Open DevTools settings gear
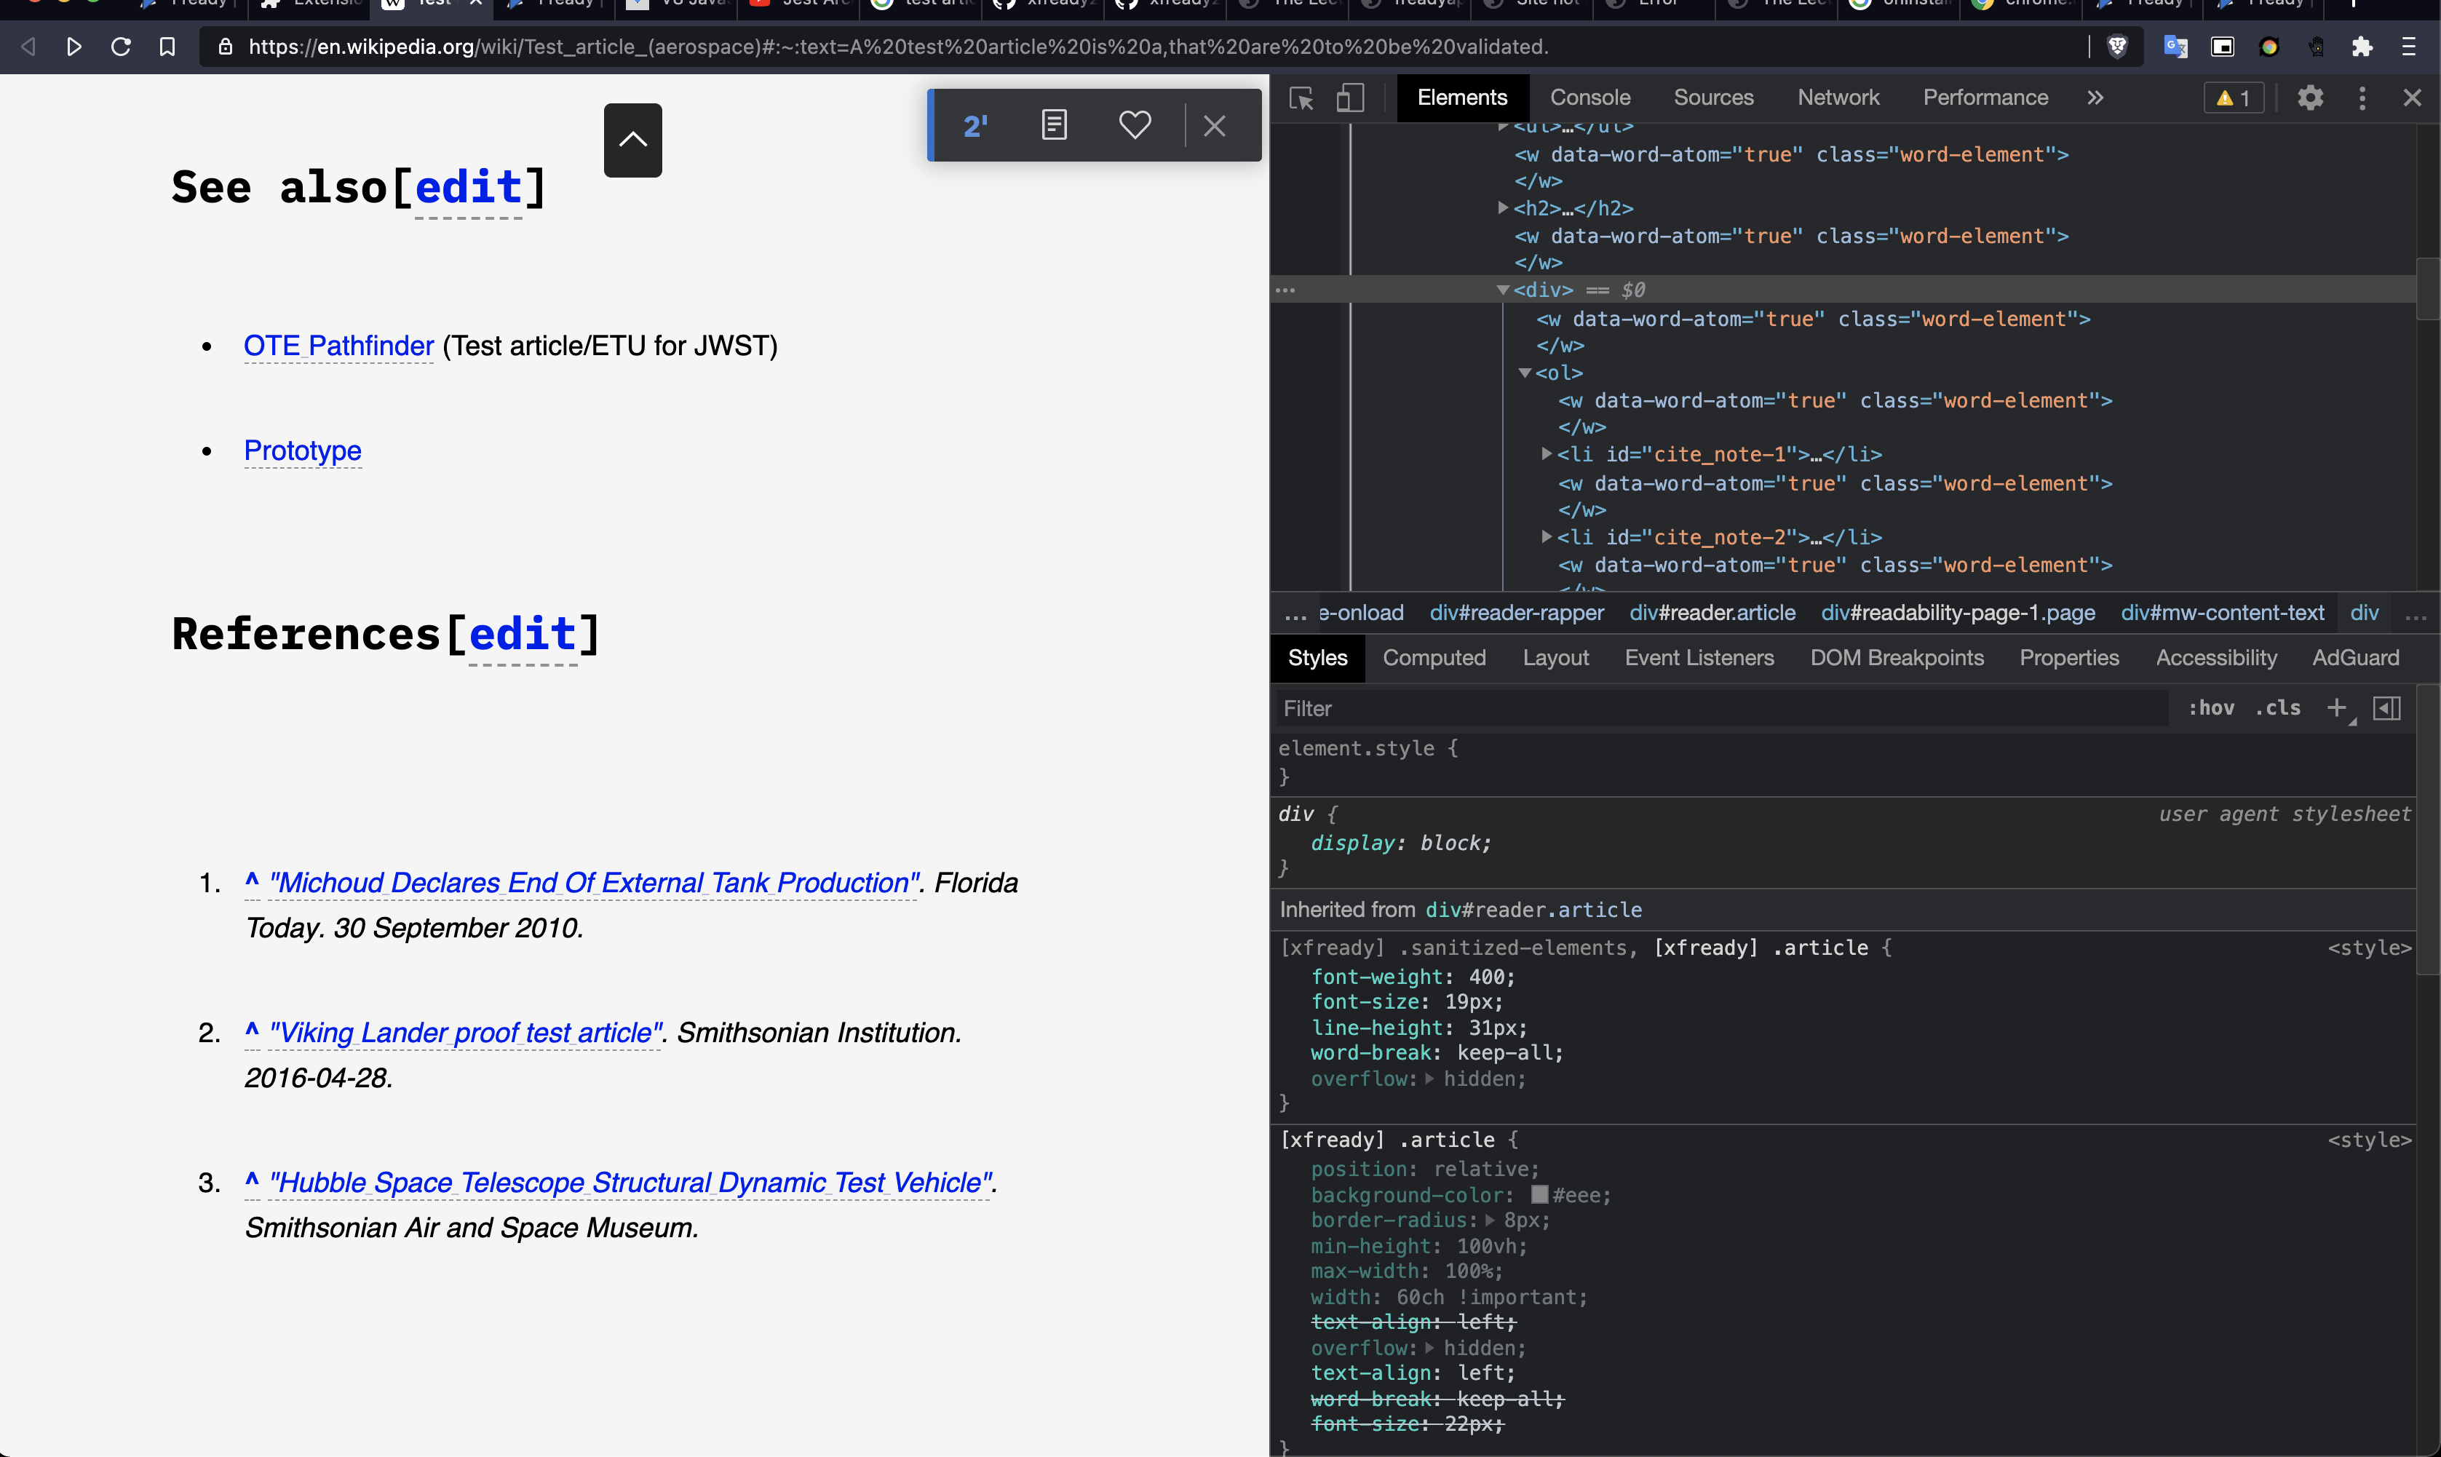Image resolution: width=2441 pixels, height=1457 pixels. pyautogui.click(x=2311, y=98)
